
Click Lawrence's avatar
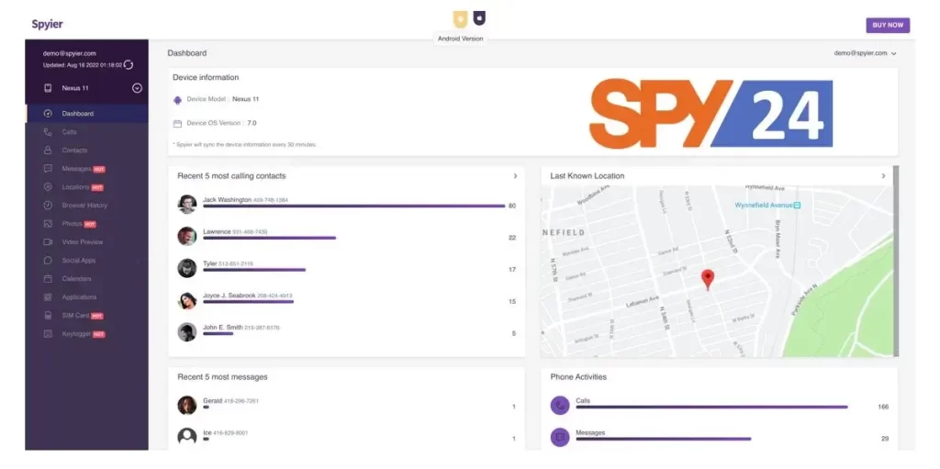pyautogui.click(x=187, y=236)
